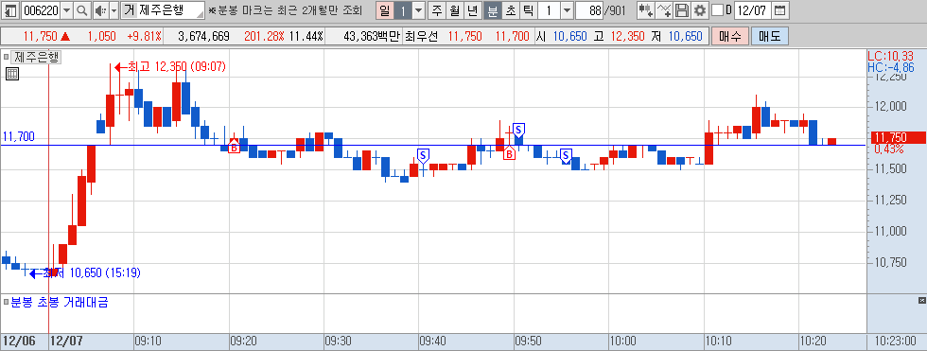Open the calendar date picker icon
The height and width of the screenshot is (351, 927).
click(780, 10)
